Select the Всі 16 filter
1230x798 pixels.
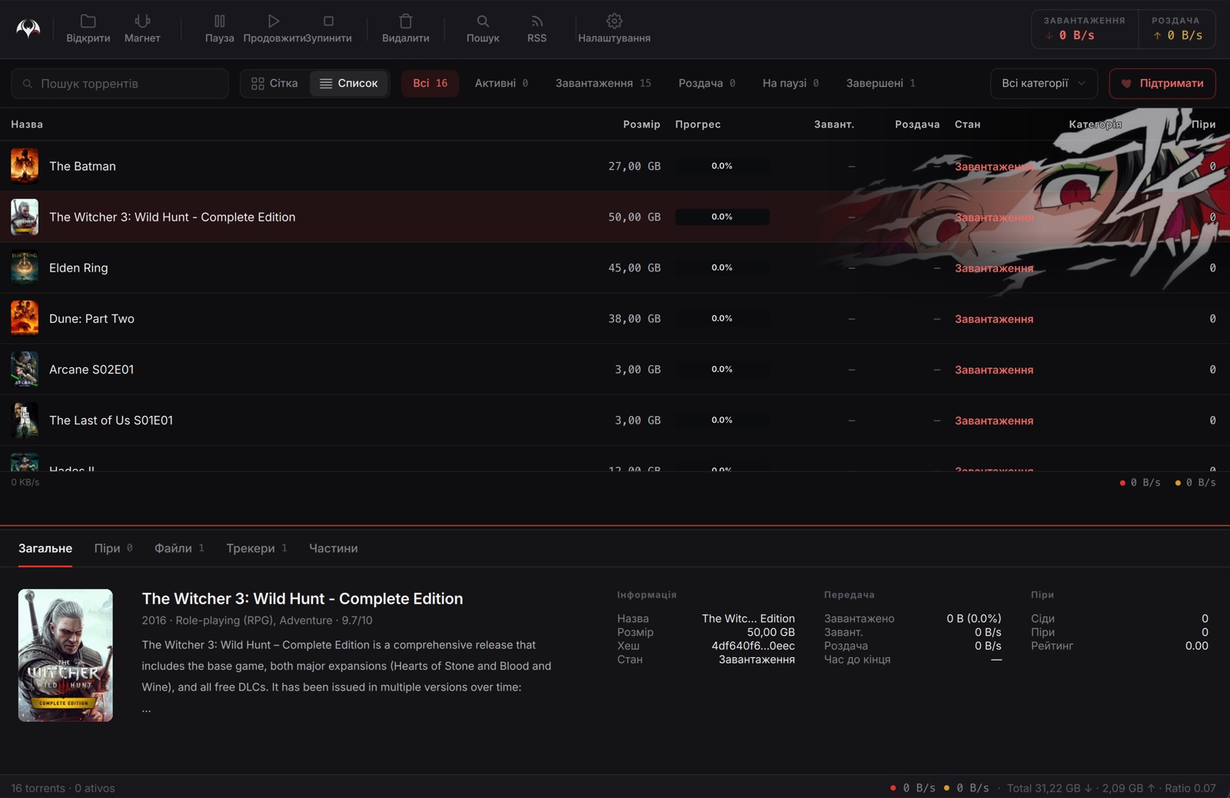tap(430, 83)
